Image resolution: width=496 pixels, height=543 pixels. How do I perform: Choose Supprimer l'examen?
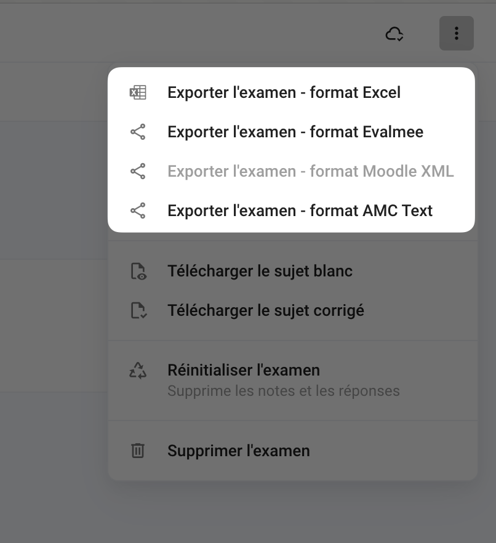238,451
